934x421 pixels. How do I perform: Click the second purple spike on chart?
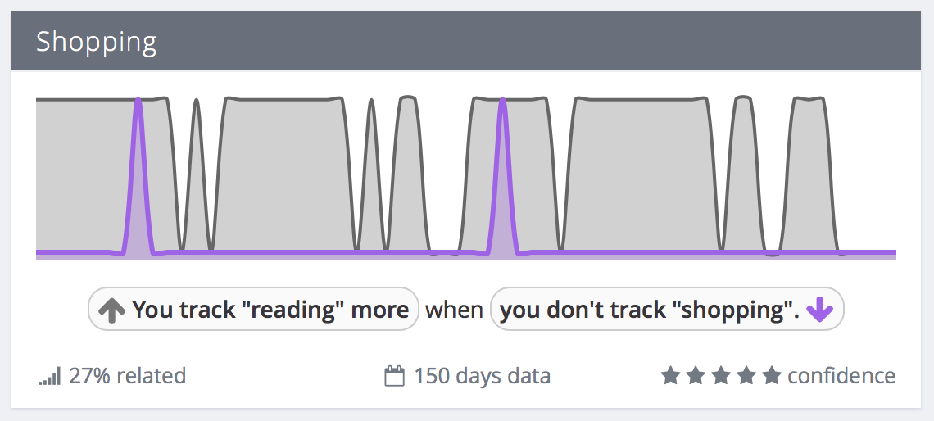(503, 176)
